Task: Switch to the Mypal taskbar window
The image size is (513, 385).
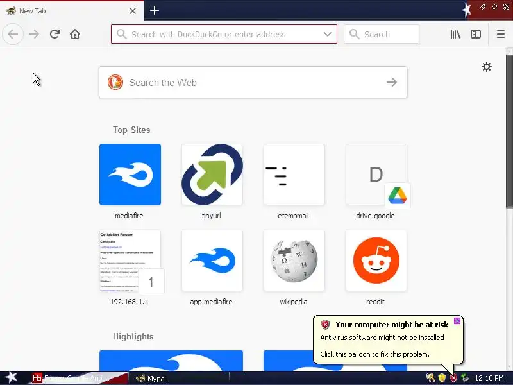Action: pos(179,379)
